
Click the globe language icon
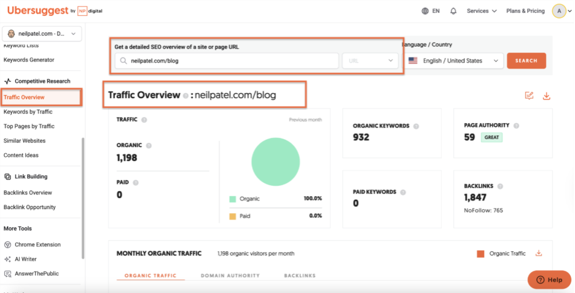[x=425, y=11]
